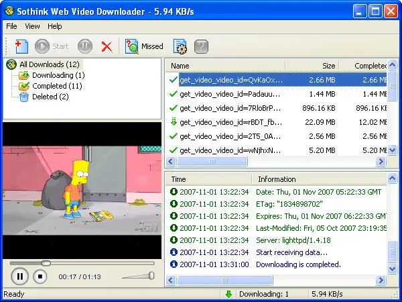Select the Downloading (1) category
402x302 pixels.
pos(58,75)
